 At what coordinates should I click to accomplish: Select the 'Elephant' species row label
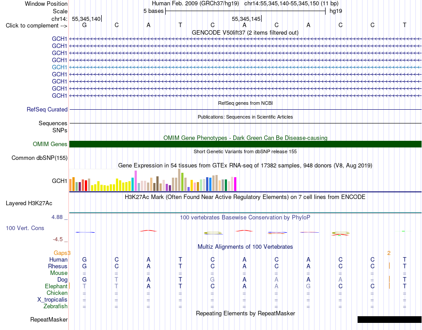(x=56, y=286)
